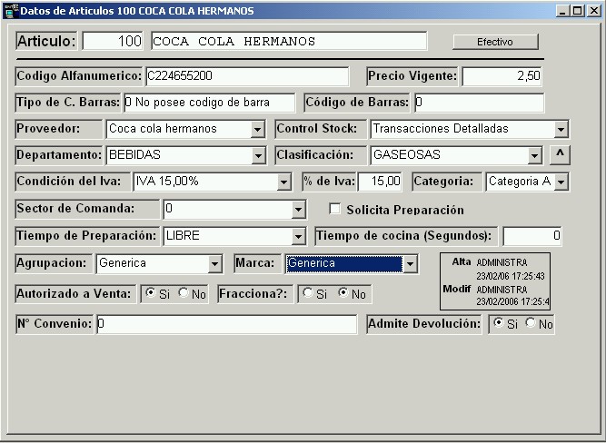Expand the Departamento dropdown showing BEBIDAS
Viewport: 606px width, 443px height.
258,155
